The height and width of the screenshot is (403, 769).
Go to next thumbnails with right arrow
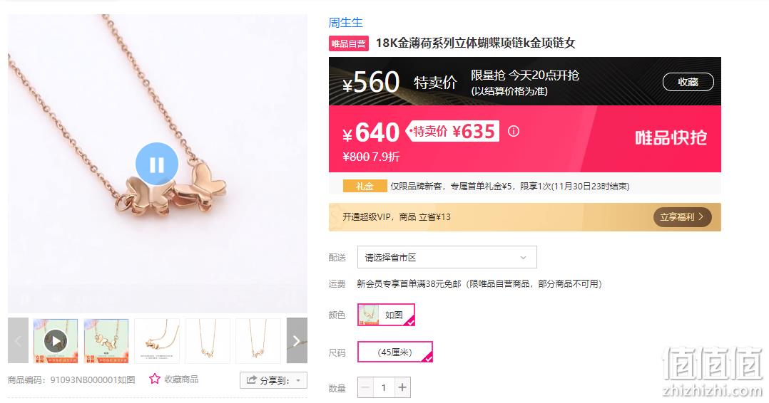click(297, 340)
